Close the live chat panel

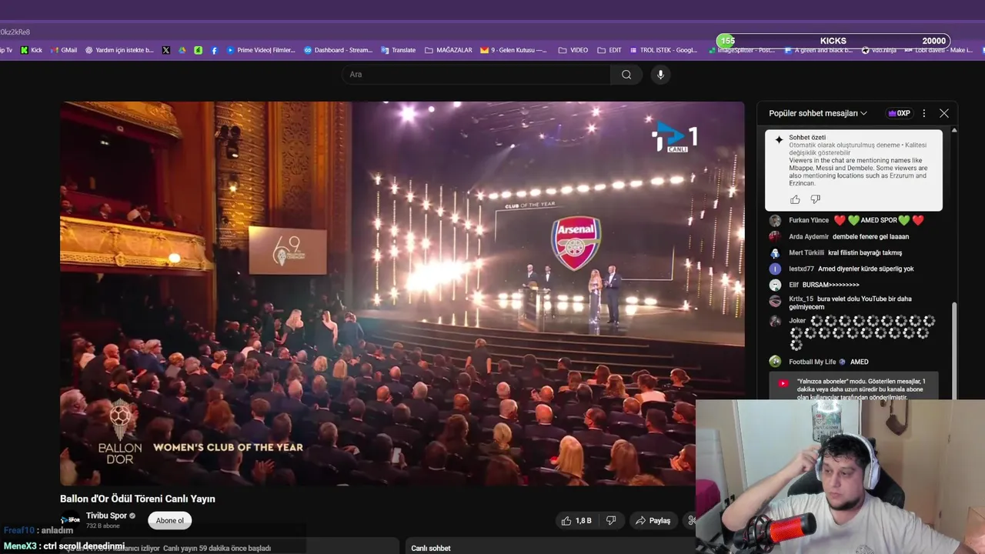(x=944, y=113)
